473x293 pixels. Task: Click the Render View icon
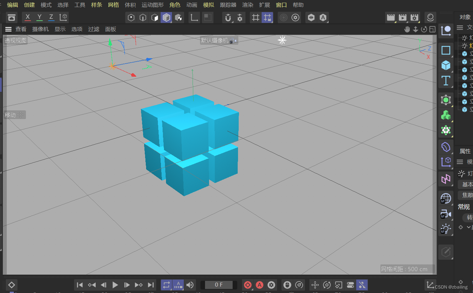click(391, 17)
